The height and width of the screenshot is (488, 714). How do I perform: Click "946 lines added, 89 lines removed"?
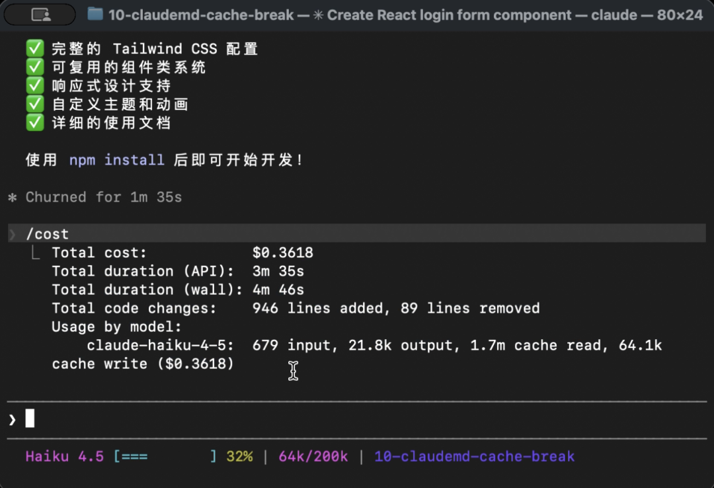coord(396,308)
